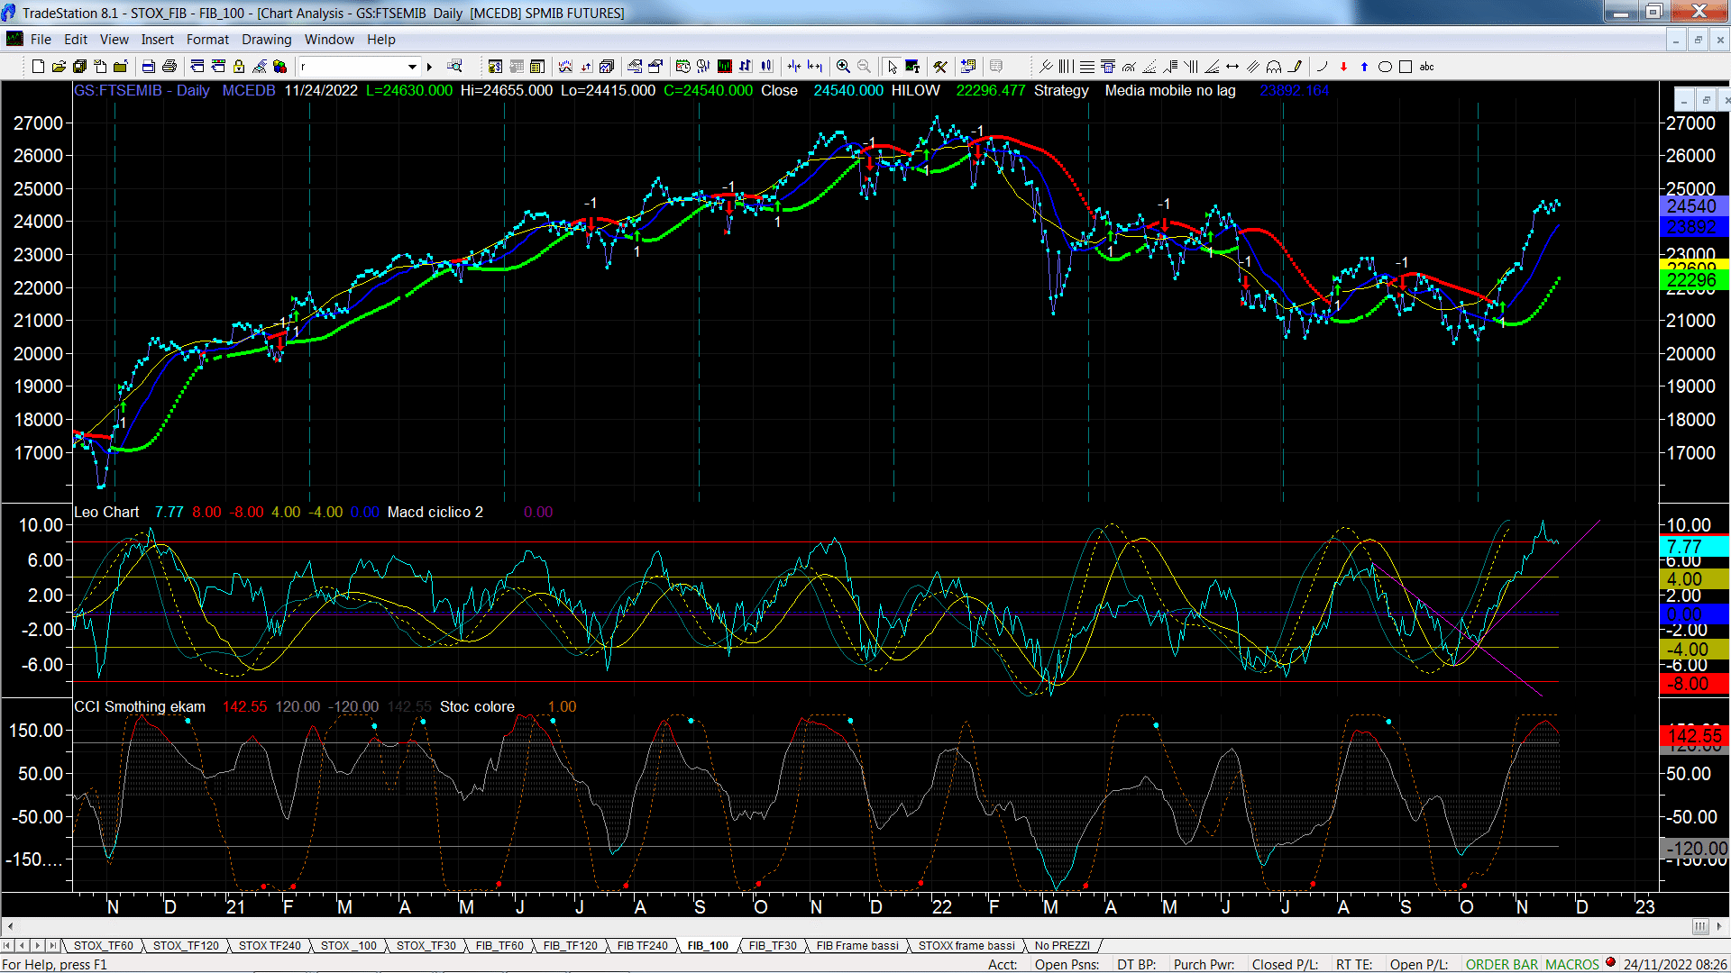Switch to the FIB Frame bassi tab

coord(857,945)
